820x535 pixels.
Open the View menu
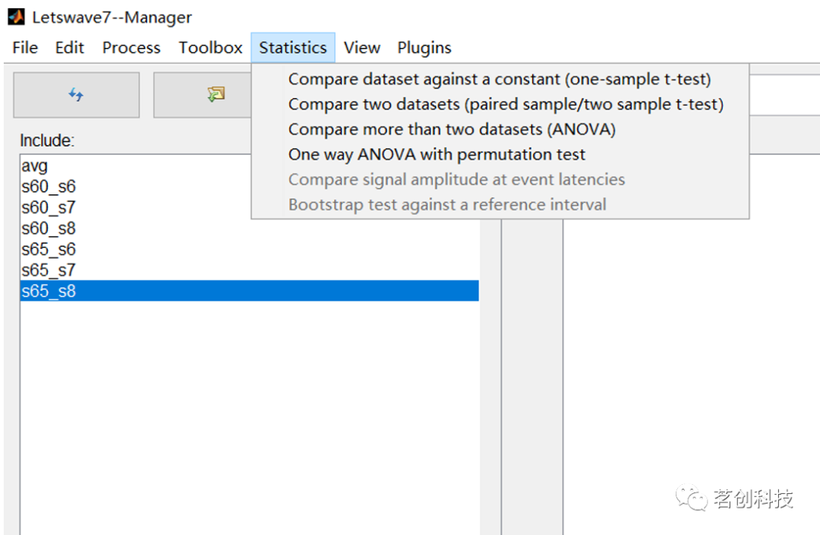click(361, 48)
